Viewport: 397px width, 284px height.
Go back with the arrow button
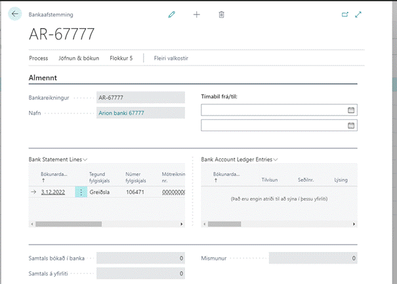pos(14,14)
